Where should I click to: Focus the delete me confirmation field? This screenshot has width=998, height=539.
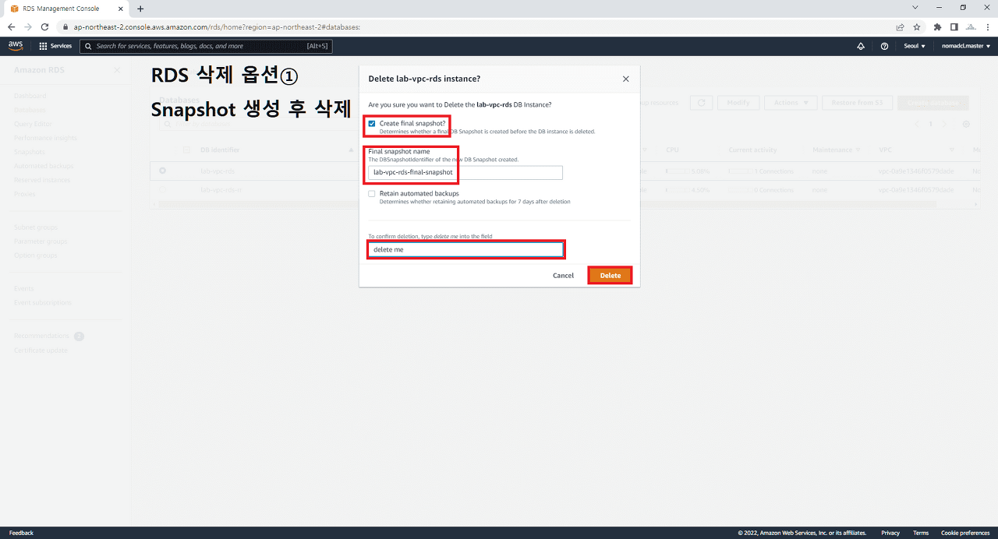click(465, 249)
